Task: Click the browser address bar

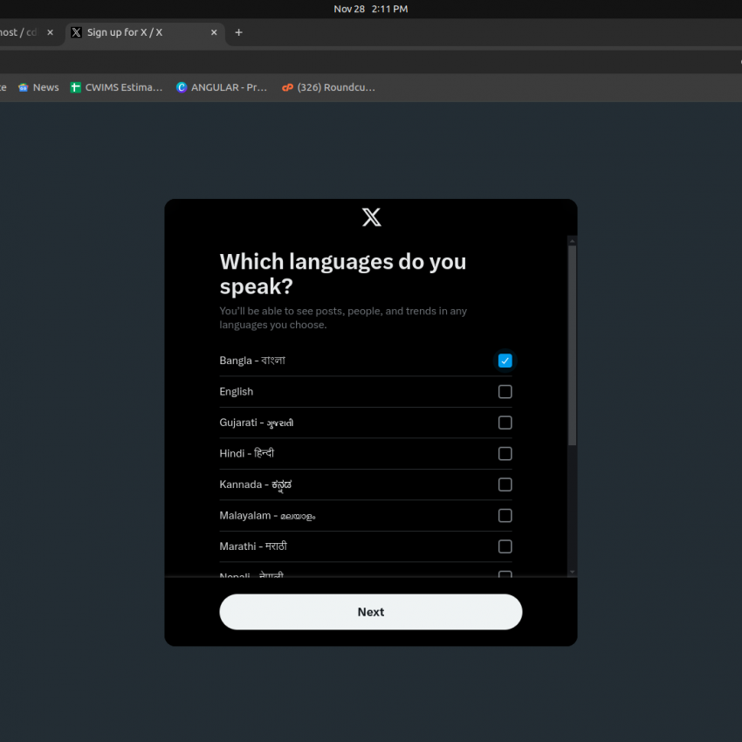Action: point(369,61)
